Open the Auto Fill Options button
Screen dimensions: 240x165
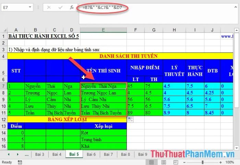coord(130,119)
